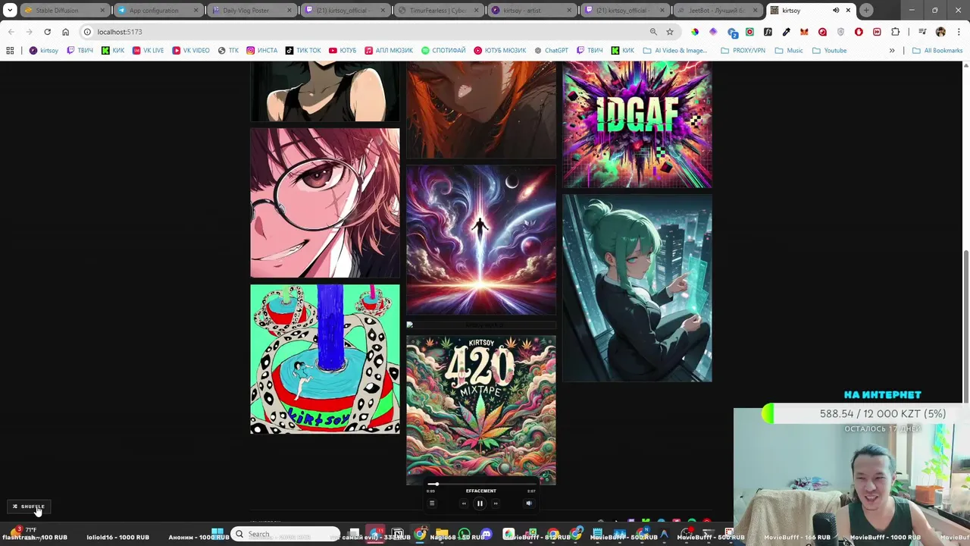Open the MetaMask fox extension

point(804,32)
